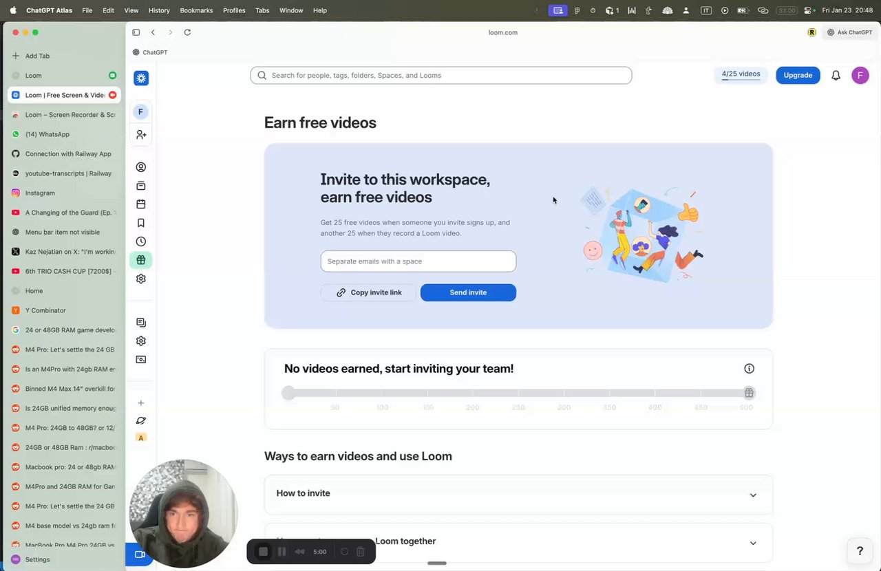Open the invite teammates person-plus icon
Viewport: 881px width, 571px height.
click(x=141, y=135)
